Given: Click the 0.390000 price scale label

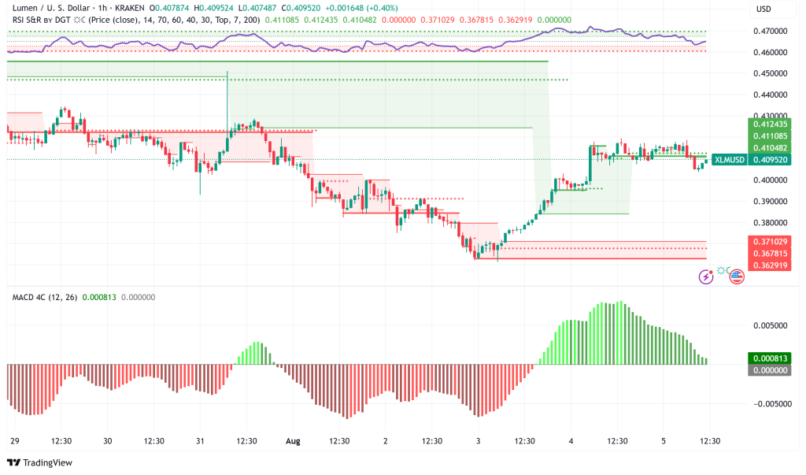Looking at the screenshot, I should [x=770, y=201].
